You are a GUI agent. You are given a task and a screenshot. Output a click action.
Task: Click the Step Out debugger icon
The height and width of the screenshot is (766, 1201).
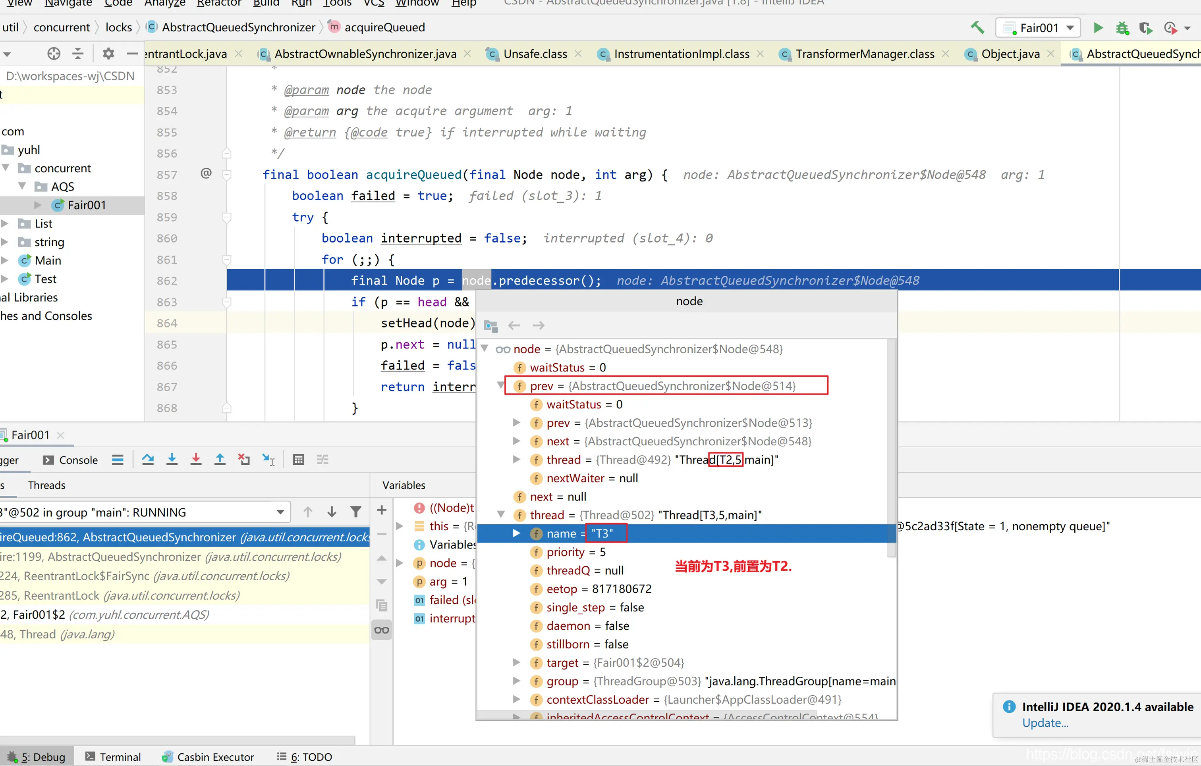[220, 460]
